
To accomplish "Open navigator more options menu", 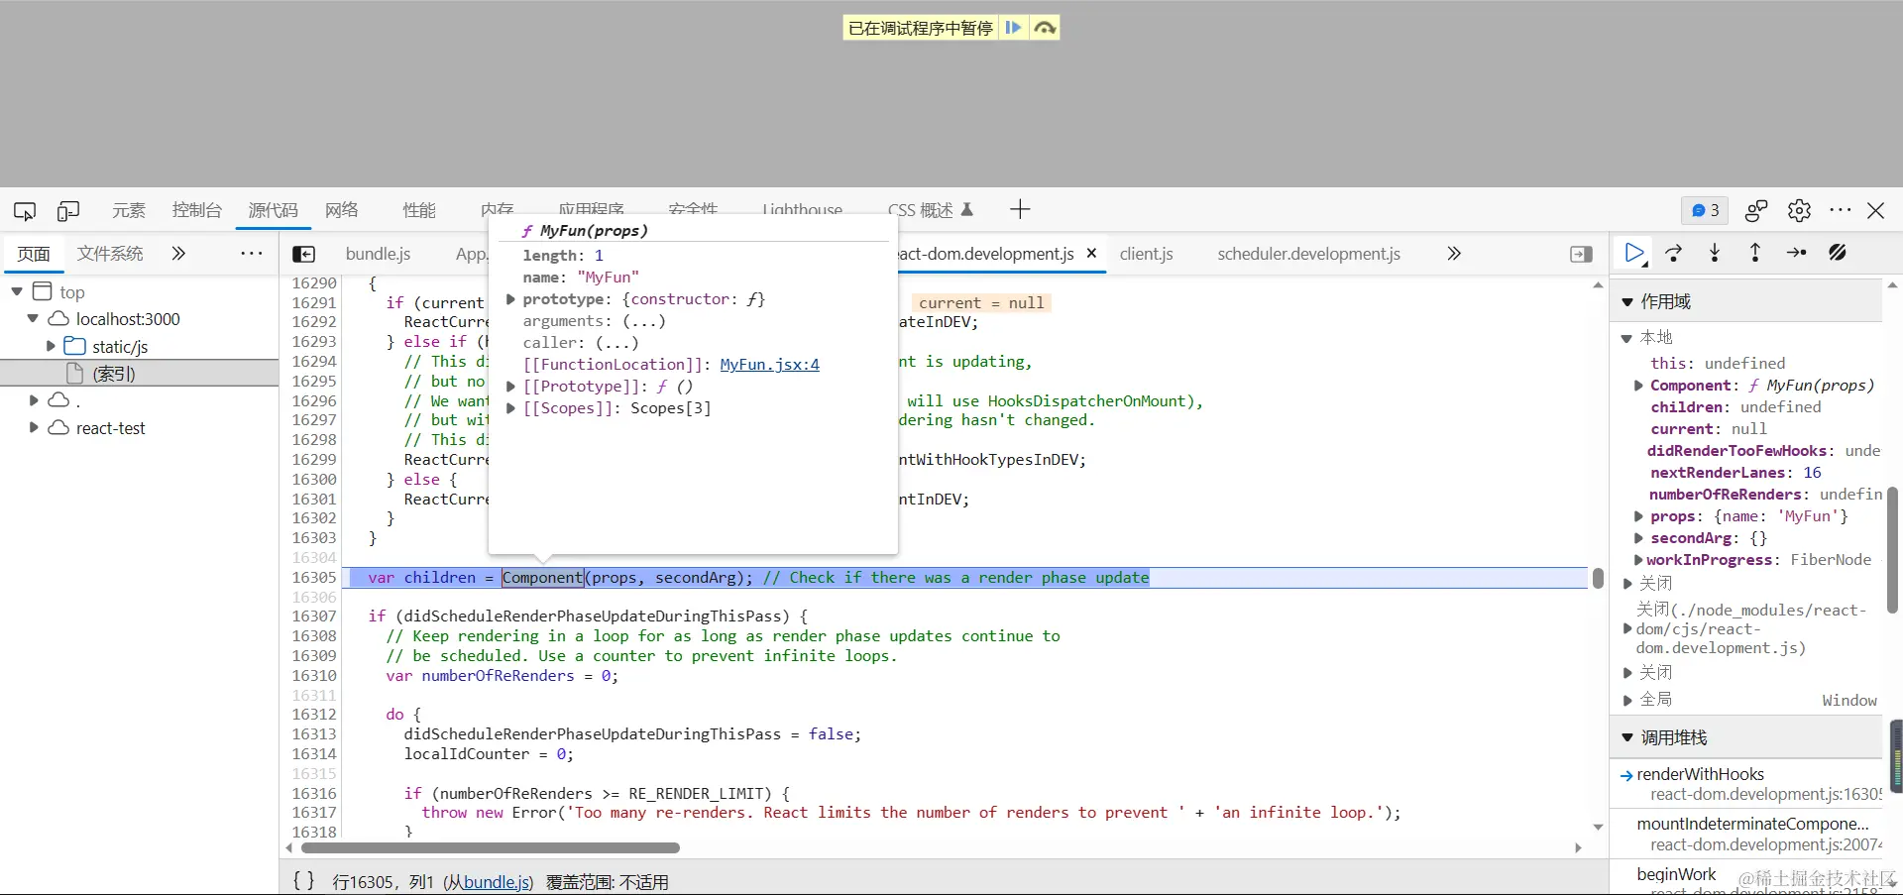I will [252, 254].
